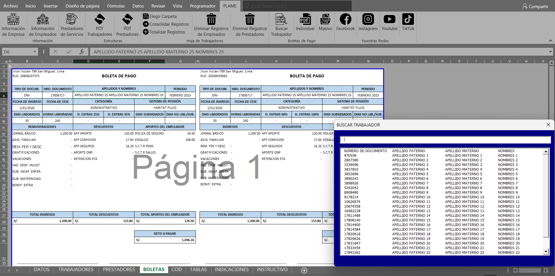Screen dimensions: 555x276
Task: Open Prestadores de Servicios ribbon icon
Action: click(72, 25)
